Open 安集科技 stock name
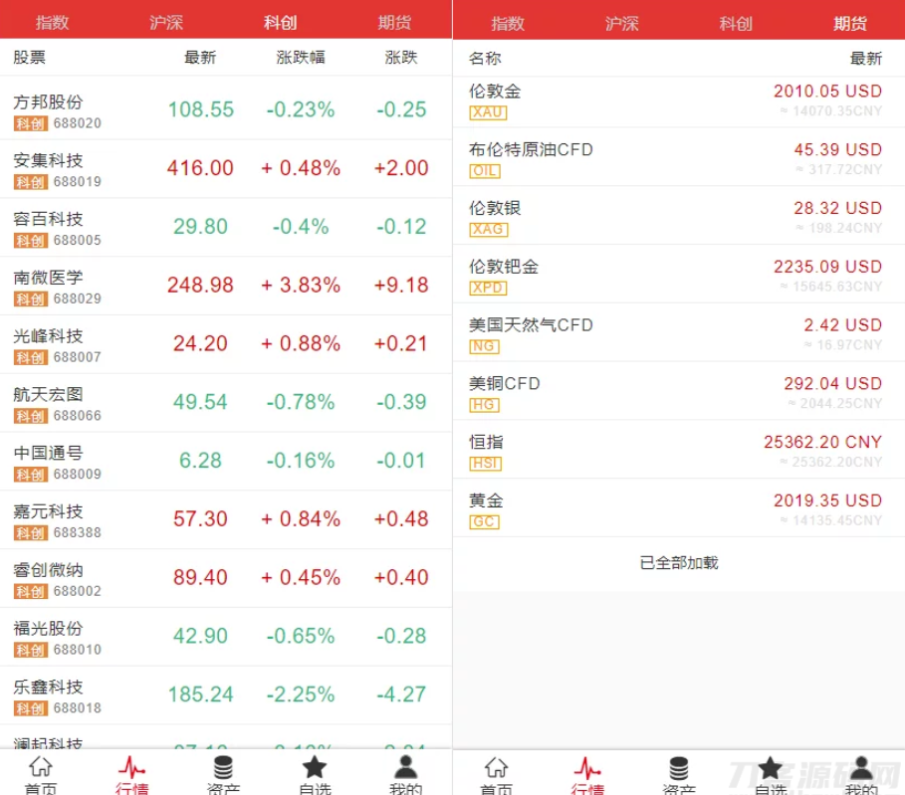Viewport: 905px width, 795px height. [48, 160]
